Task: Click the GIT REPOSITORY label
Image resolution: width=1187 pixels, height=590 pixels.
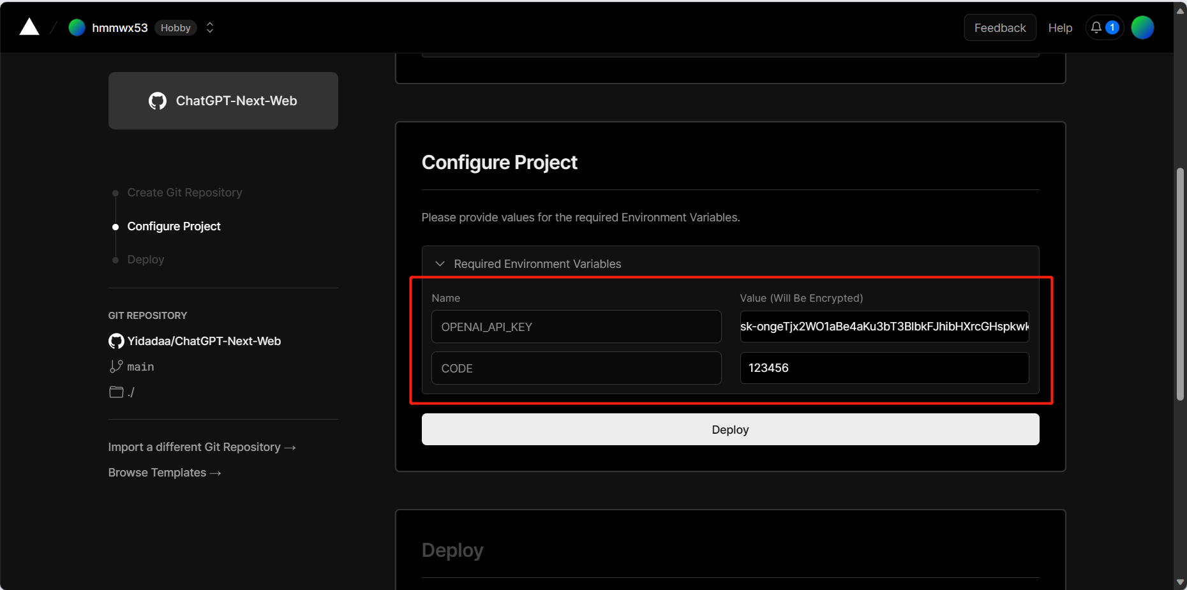Action: point(147,316)
